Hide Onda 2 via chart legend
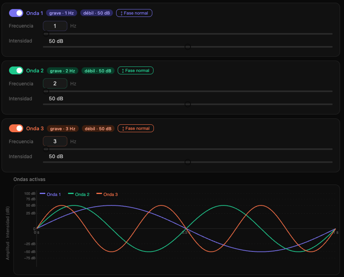The image size is (344, 277). click(79, 194)
